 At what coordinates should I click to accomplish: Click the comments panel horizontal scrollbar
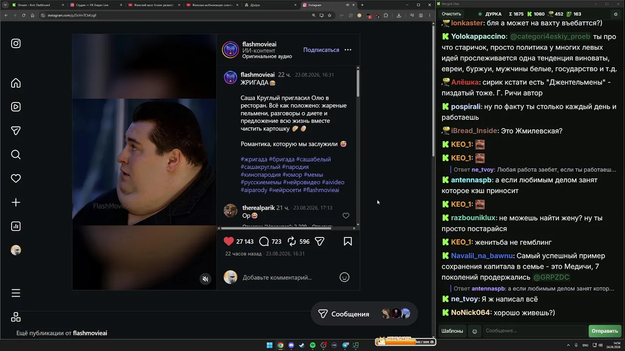point(277,228)
